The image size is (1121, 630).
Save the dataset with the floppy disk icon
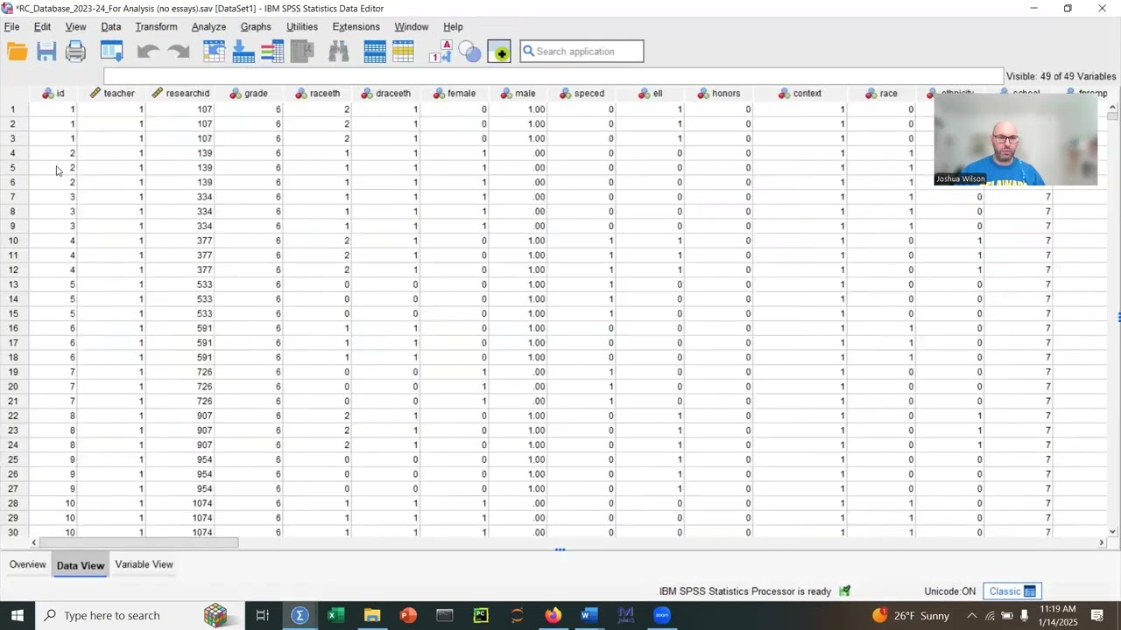click(x=46, y=52)
